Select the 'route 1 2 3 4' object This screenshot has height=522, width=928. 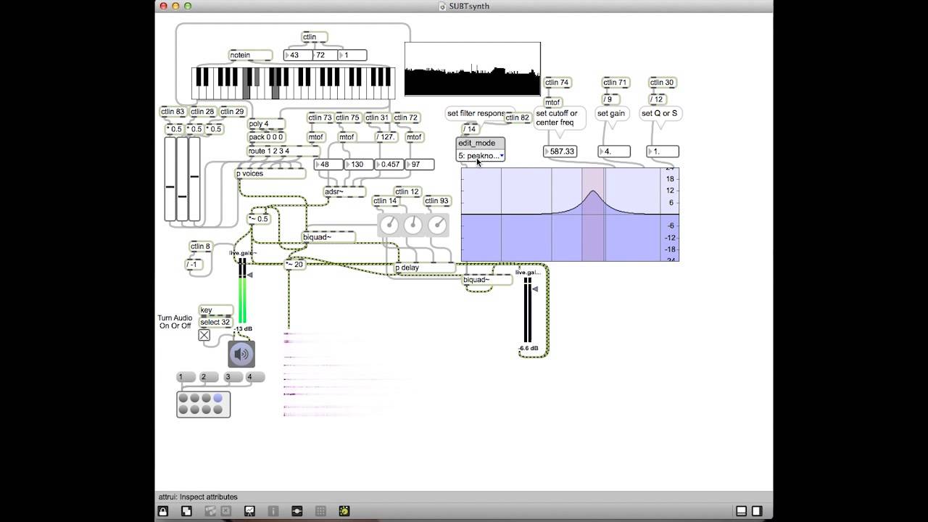point(283,151)
